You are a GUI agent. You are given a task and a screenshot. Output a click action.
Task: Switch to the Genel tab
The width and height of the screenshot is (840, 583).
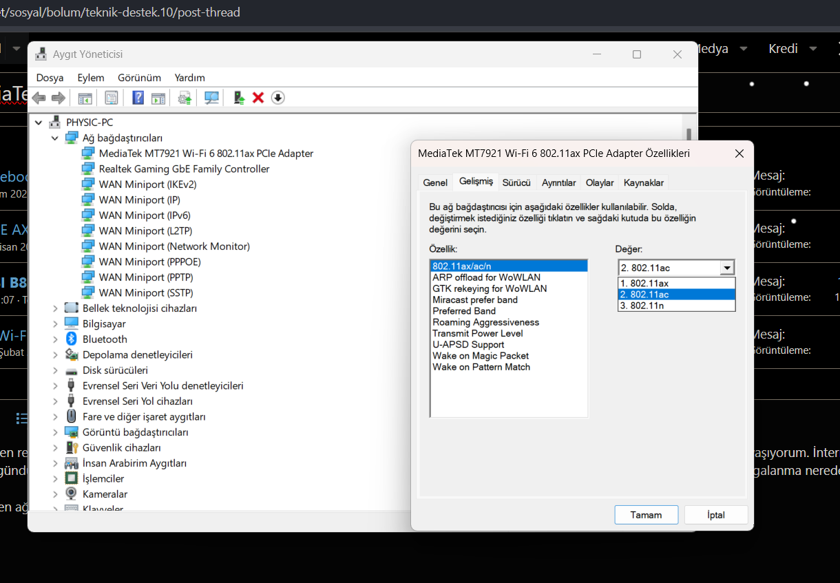pos(435,182)
